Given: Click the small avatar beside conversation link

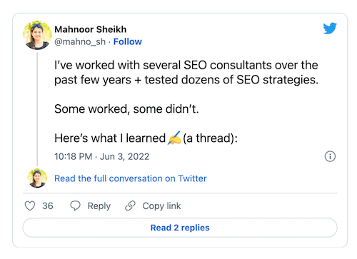Looking at the screenshot, I should 37,178.
